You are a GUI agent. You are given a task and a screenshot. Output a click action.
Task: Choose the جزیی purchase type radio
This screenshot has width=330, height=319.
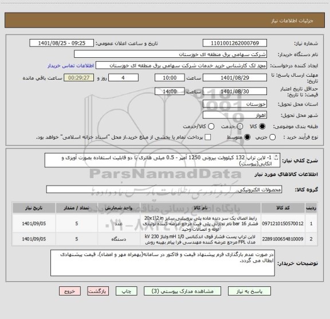(x=272, y=137)
